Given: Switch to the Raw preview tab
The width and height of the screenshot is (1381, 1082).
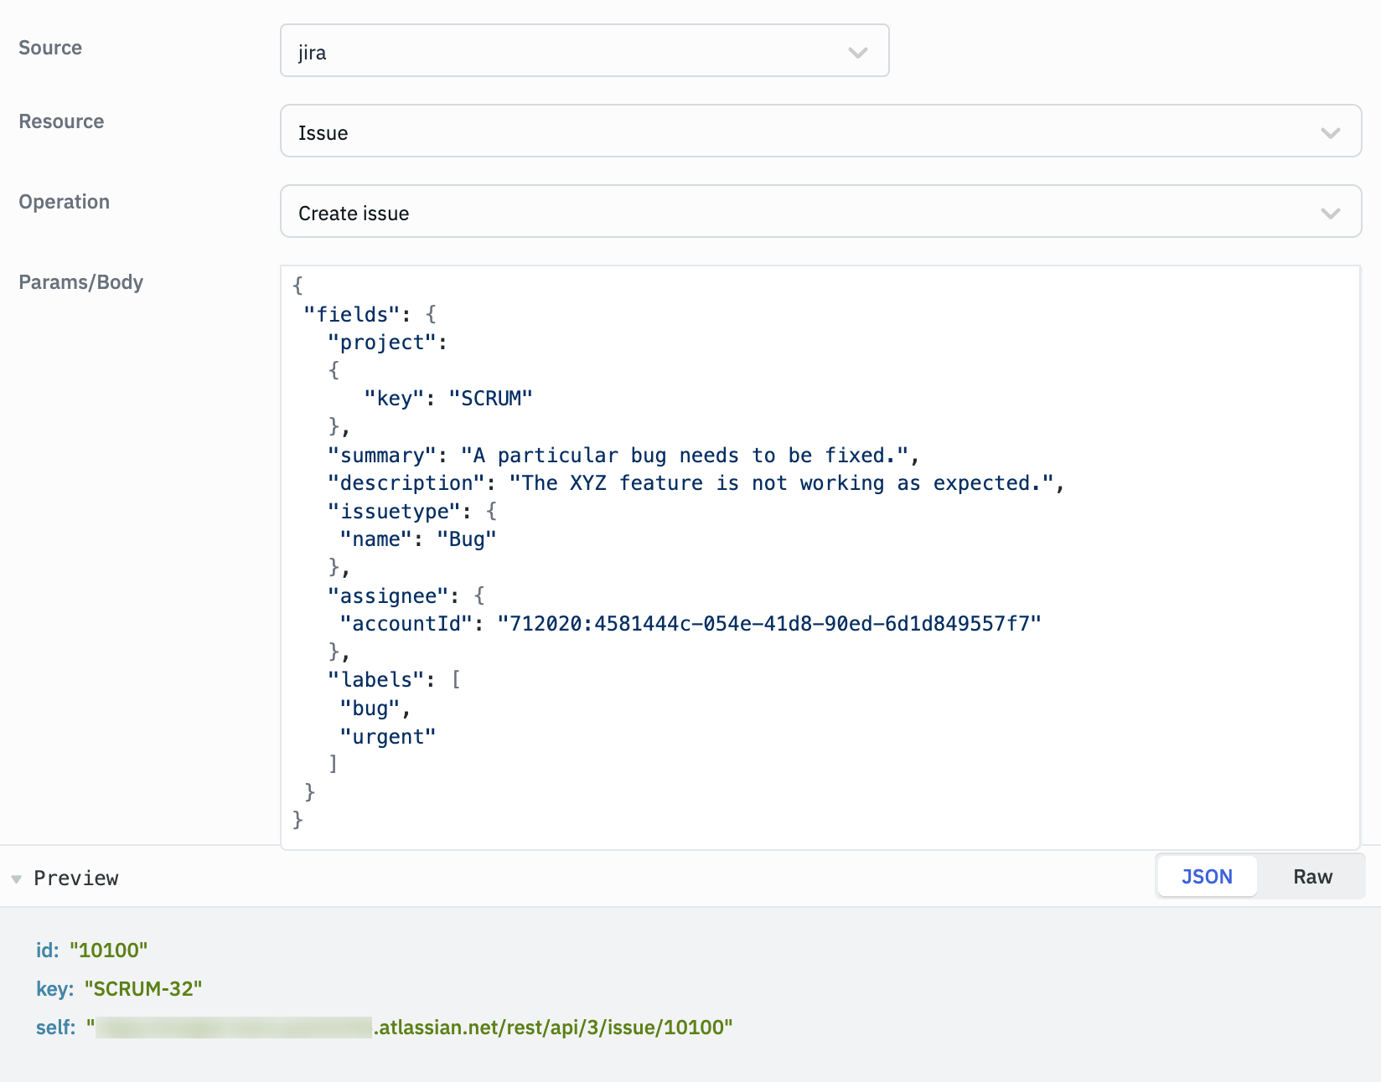Looking at the screenshot, I should (1312, 876).
